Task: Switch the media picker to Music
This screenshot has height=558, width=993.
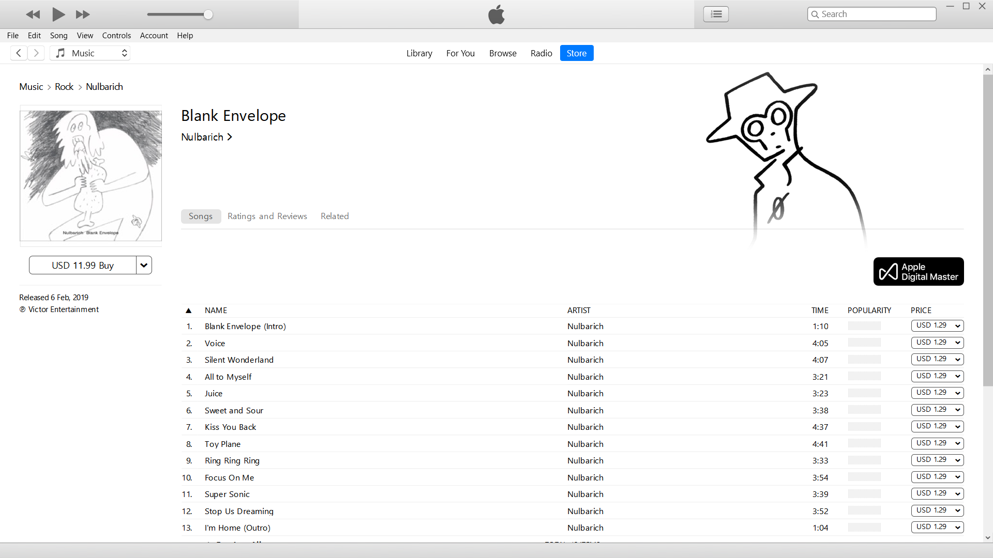Action: 90,53
